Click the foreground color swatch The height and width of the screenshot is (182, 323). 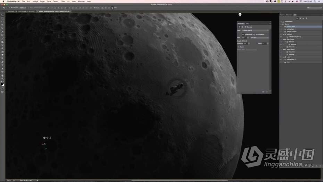pos(2,84)
